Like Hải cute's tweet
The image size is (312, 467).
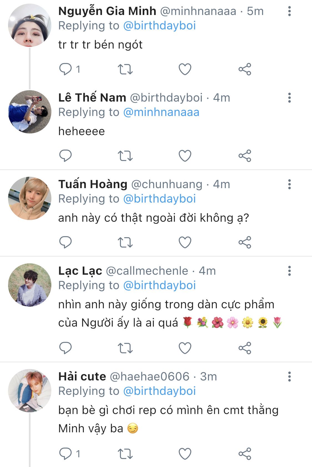tap(185, 454)
